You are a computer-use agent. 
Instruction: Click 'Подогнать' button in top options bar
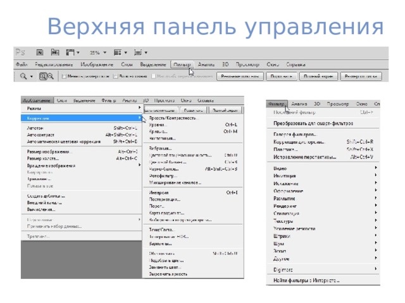click(281, 76)
